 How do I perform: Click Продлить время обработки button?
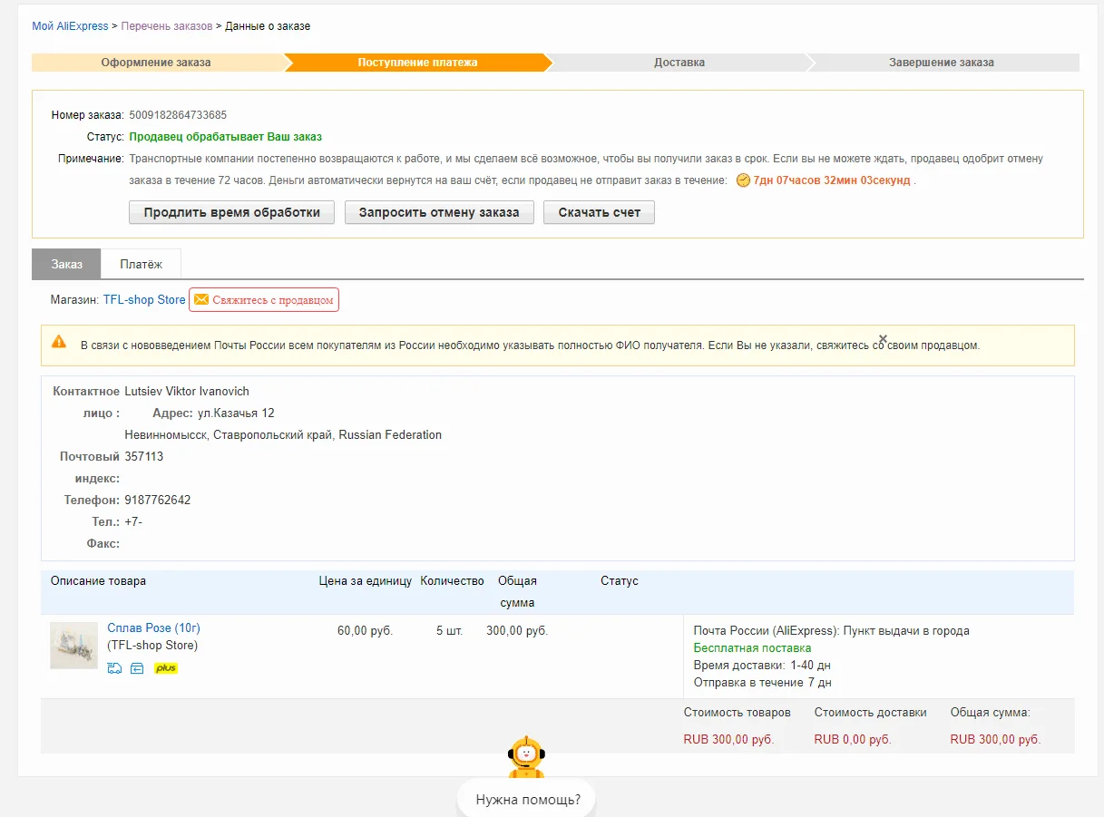[231, 212]
